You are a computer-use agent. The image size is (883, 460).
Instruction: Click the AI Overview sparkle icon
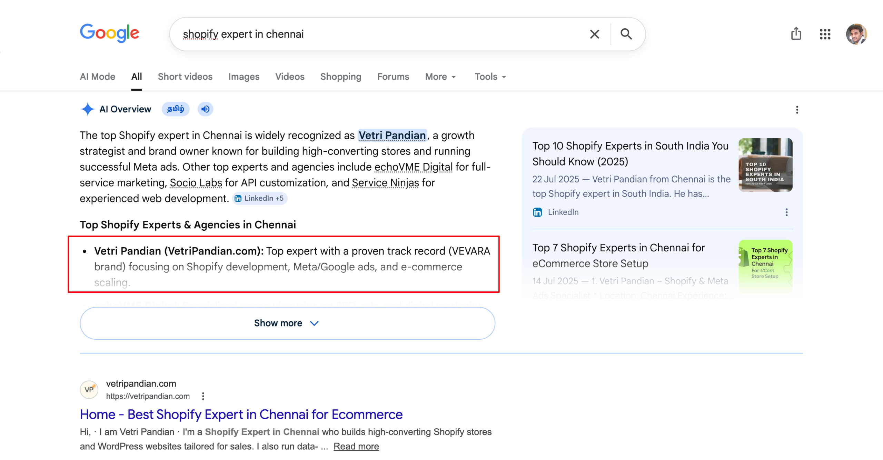87,109
